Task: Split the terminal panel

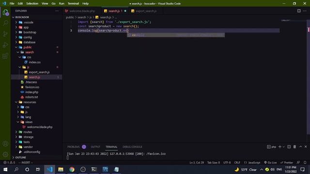Action: 289,147
